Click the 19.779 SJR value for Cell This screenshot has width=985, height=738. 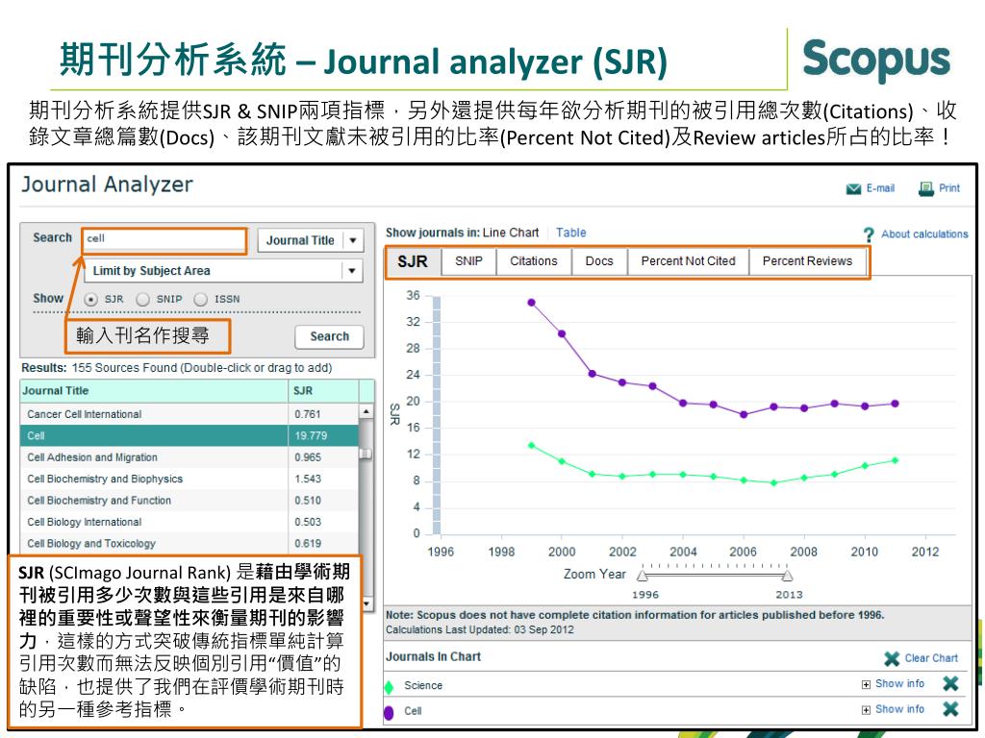(311, 435)
